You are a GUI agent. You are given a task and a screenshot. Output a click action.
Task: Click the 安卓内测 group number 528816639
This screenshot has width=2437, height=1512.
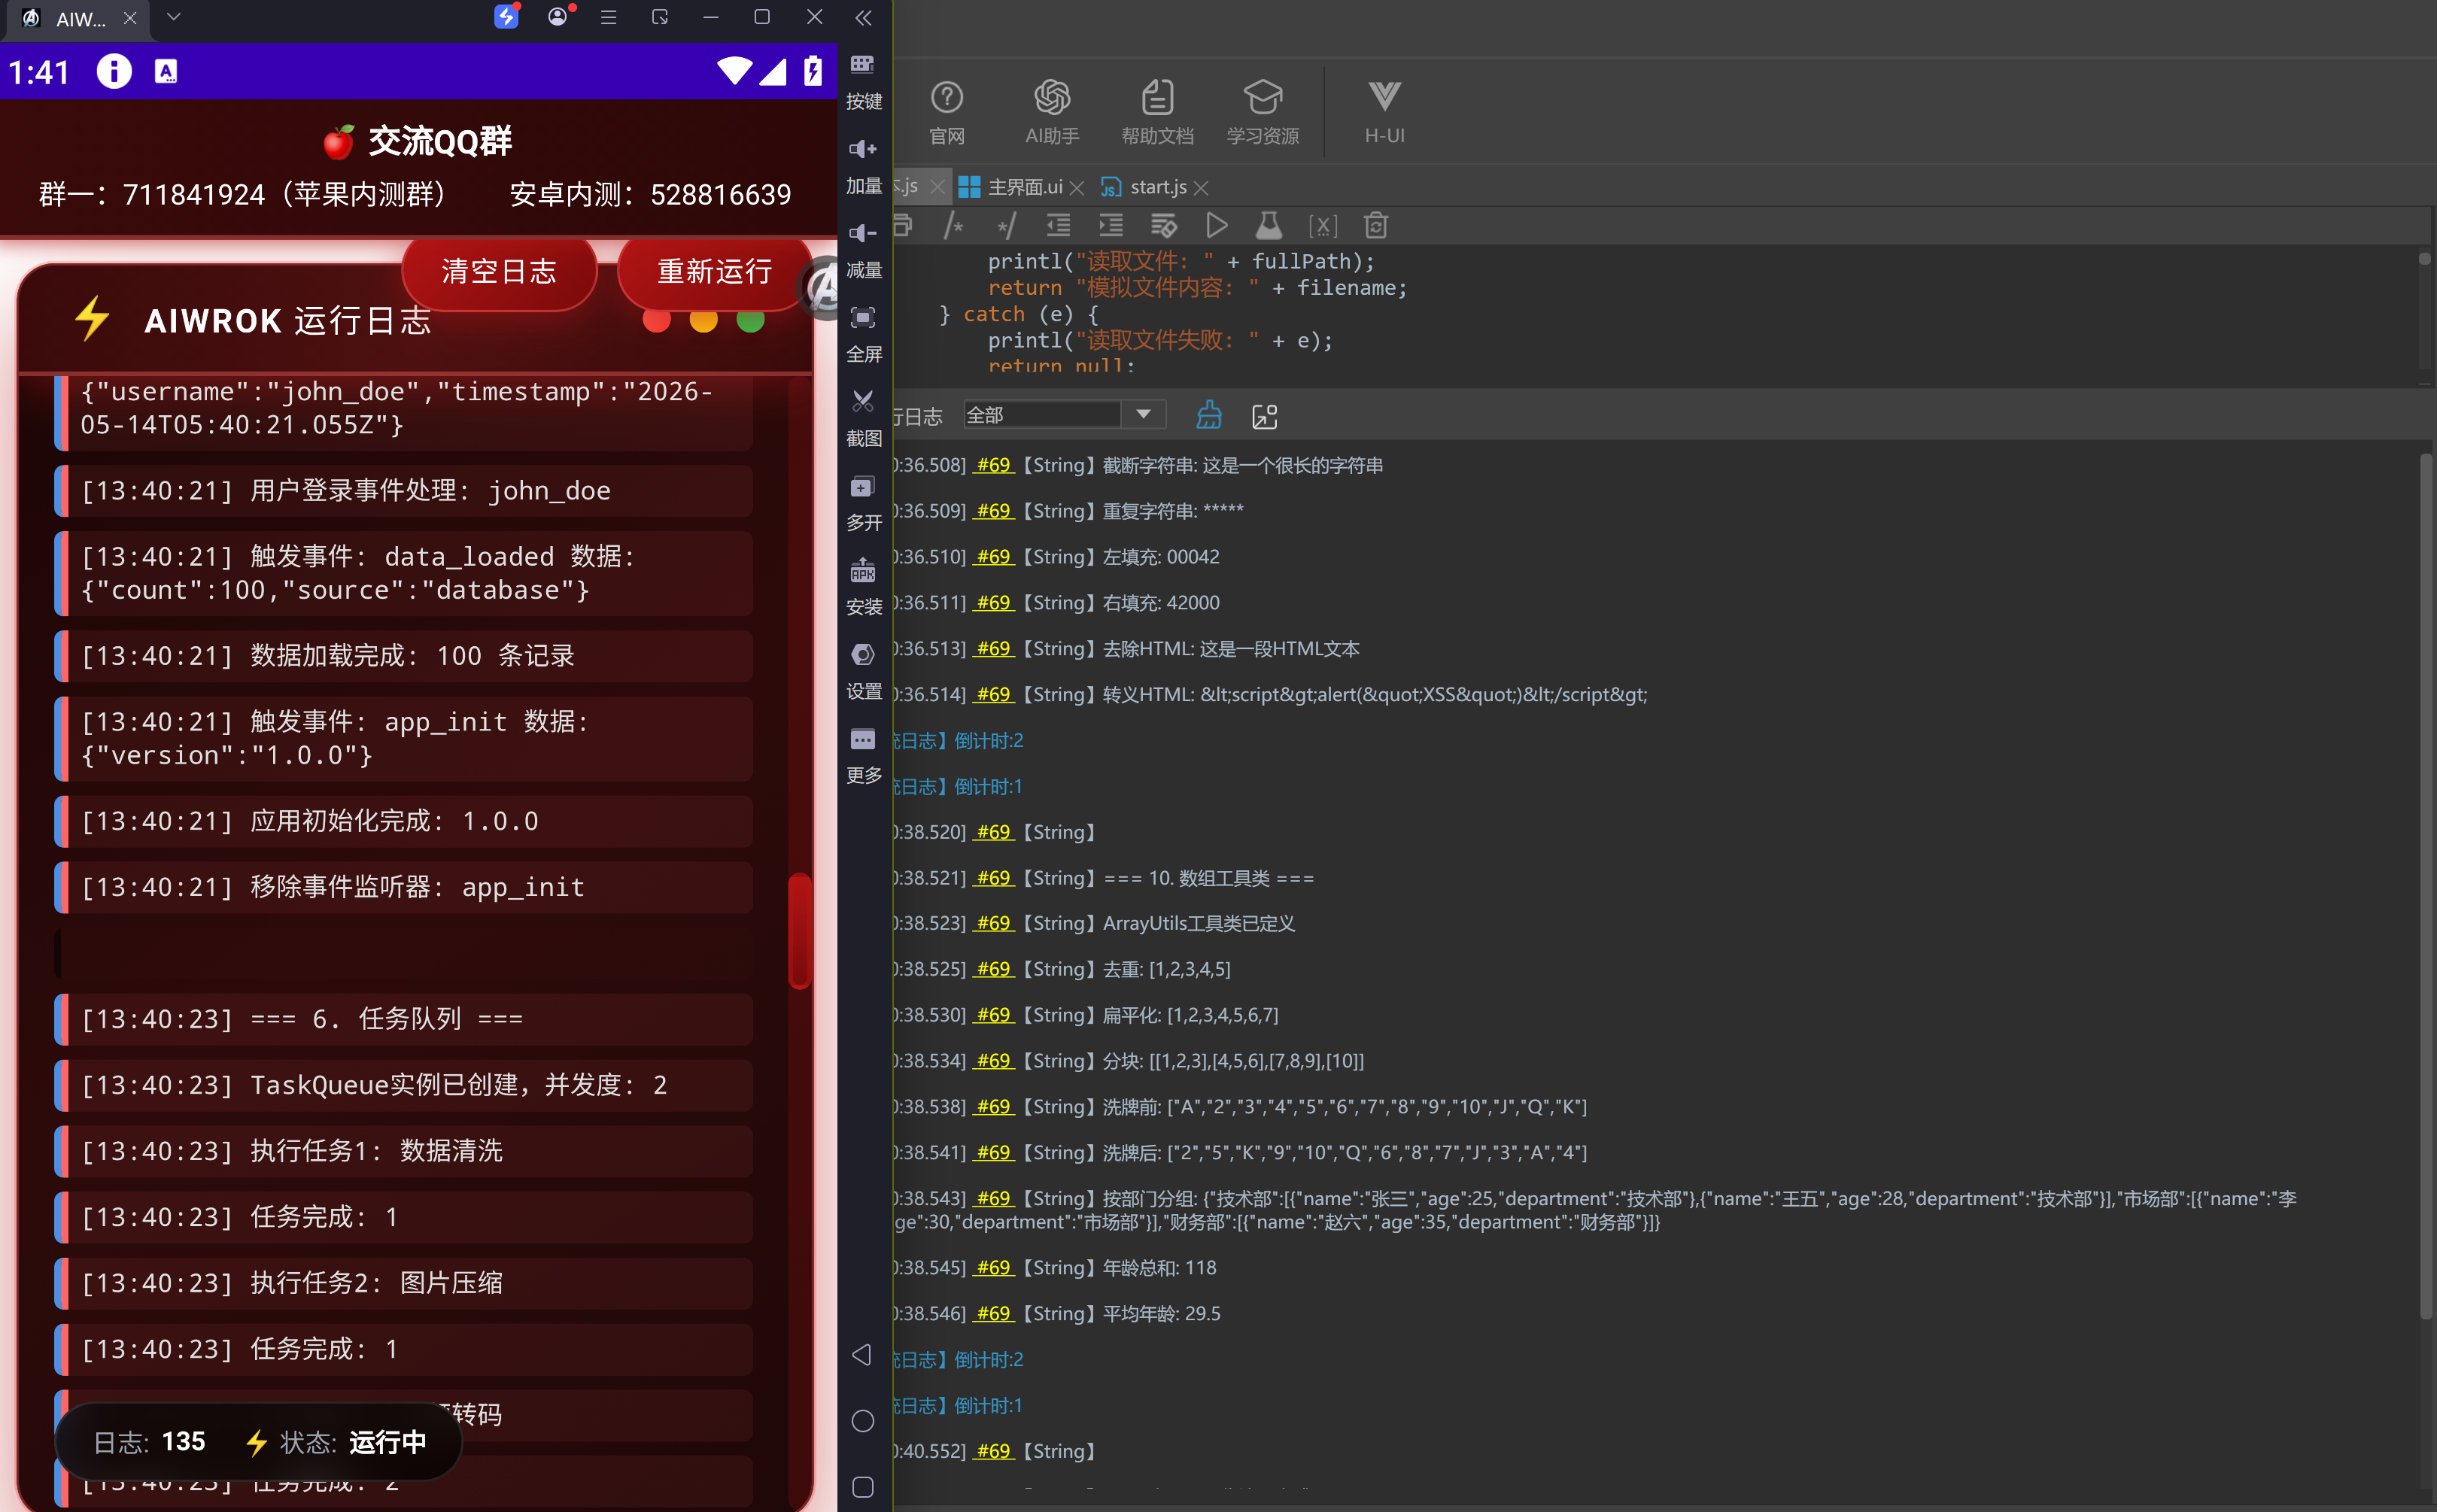[x=720, y=194]
